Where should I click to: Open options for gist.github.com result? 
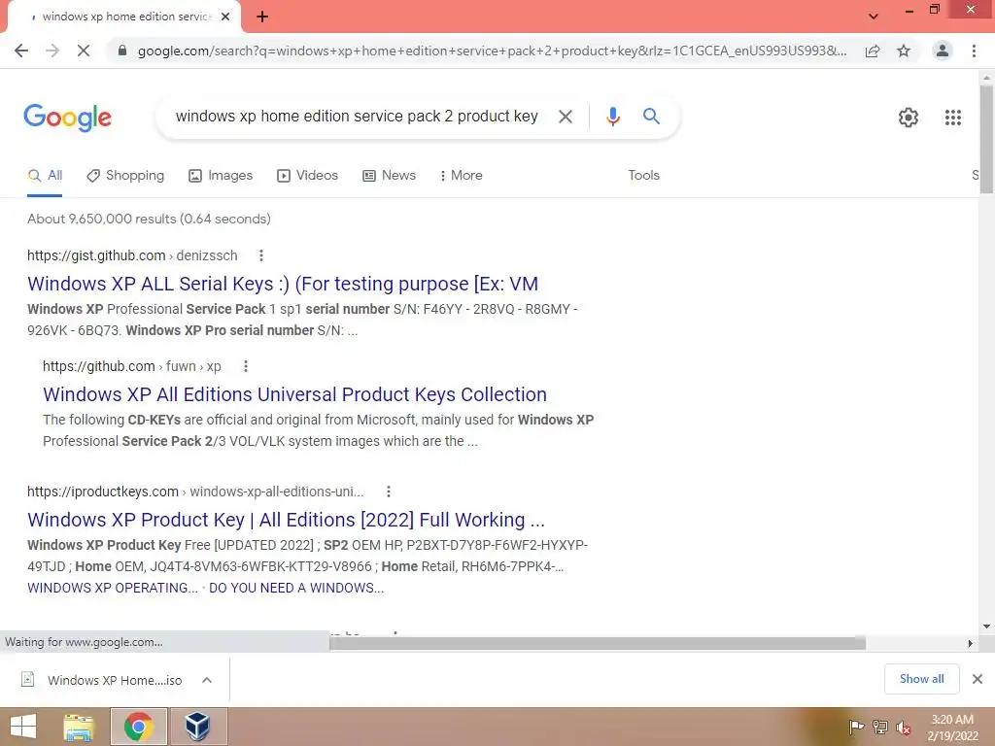click(x=260, y=255)
